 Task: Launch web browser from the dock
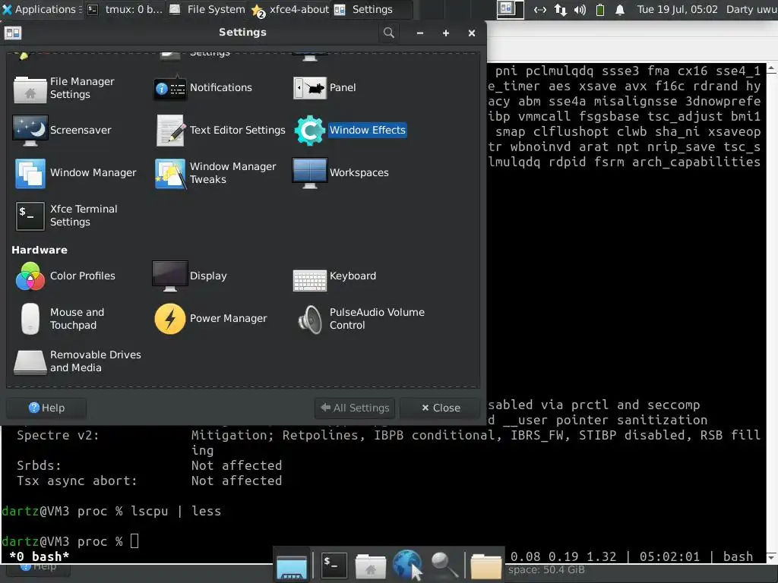point(408,565)
